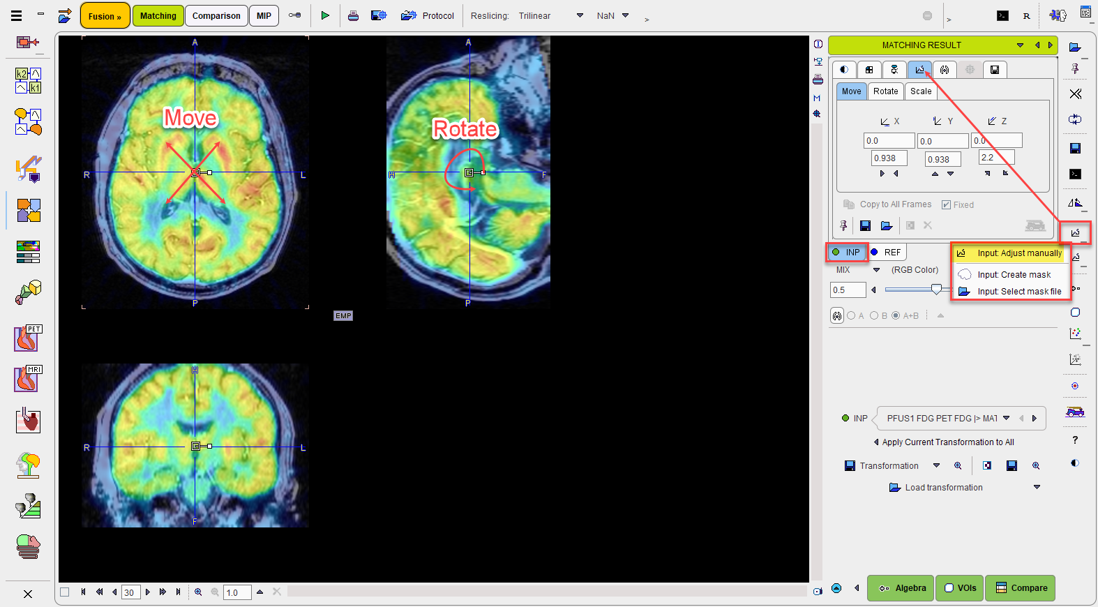Click the help question mark icon
This screenshot has height=607, width=1098.
(1075, 440)
